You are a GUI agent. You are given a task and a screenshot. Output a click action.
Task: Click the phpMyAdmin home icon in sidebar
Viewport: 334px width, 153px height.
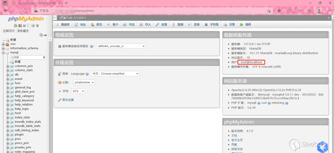click(15, 26)
